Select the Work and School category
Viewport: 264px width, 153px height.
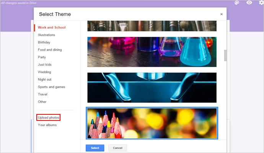click(x=52, y=28)
